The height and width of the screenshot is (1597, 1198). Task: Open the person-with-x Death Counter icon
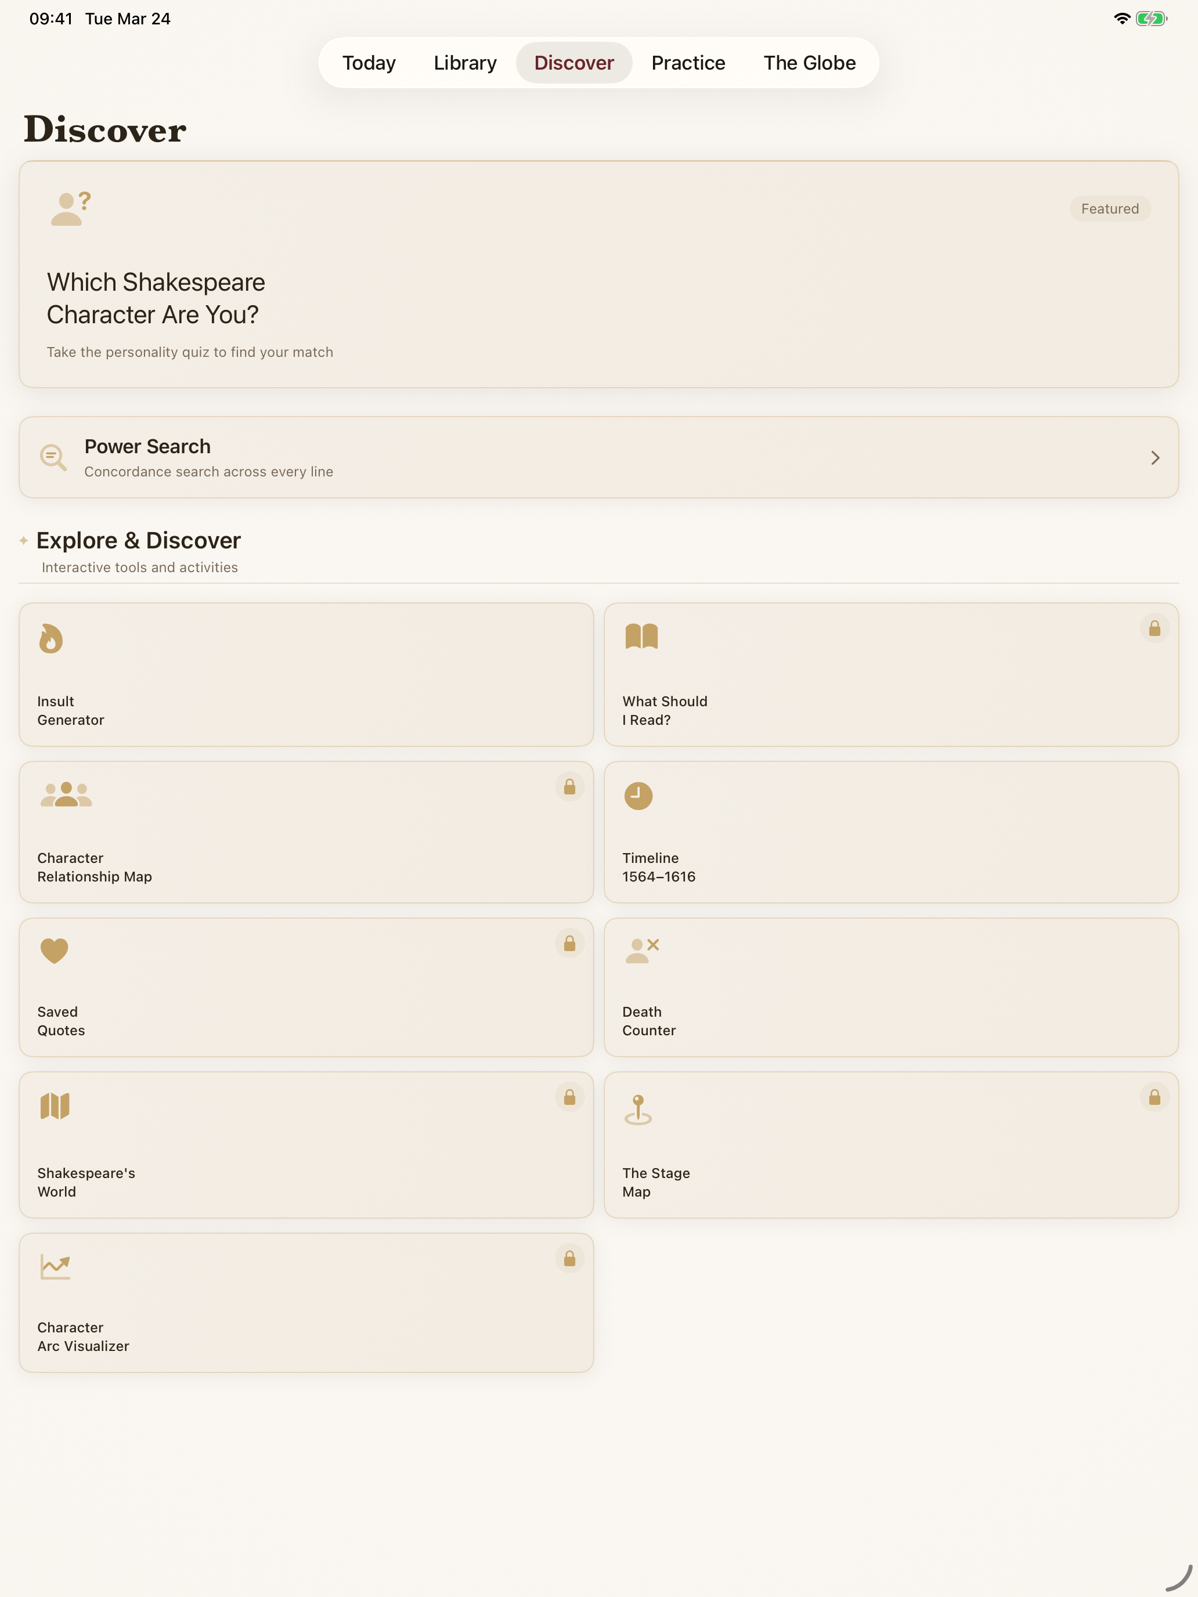tap(642, 950)
